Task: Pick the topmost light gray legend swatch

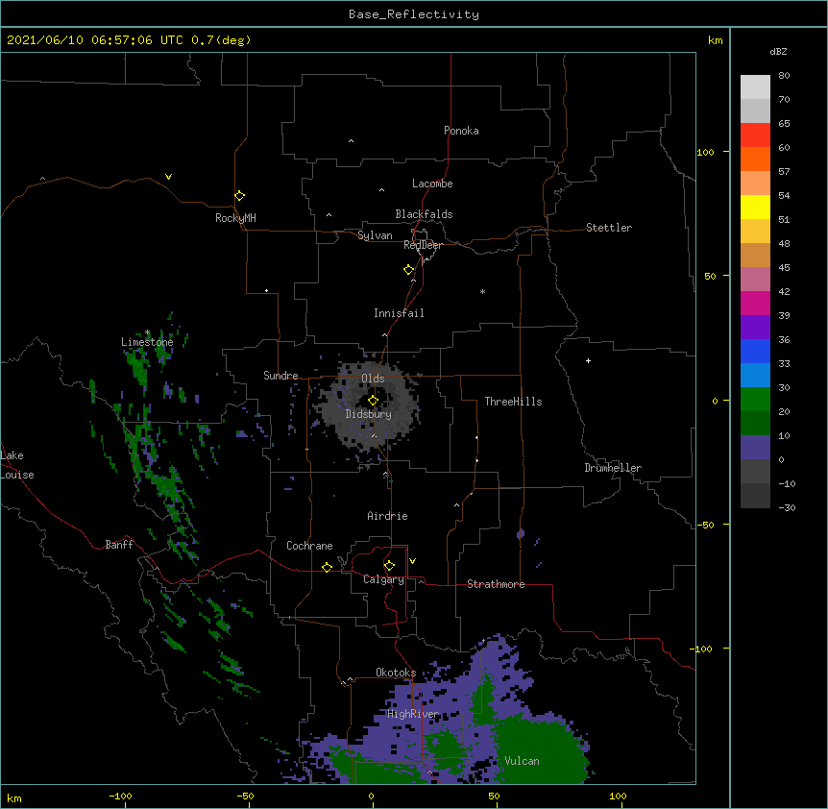Action: 755,86
